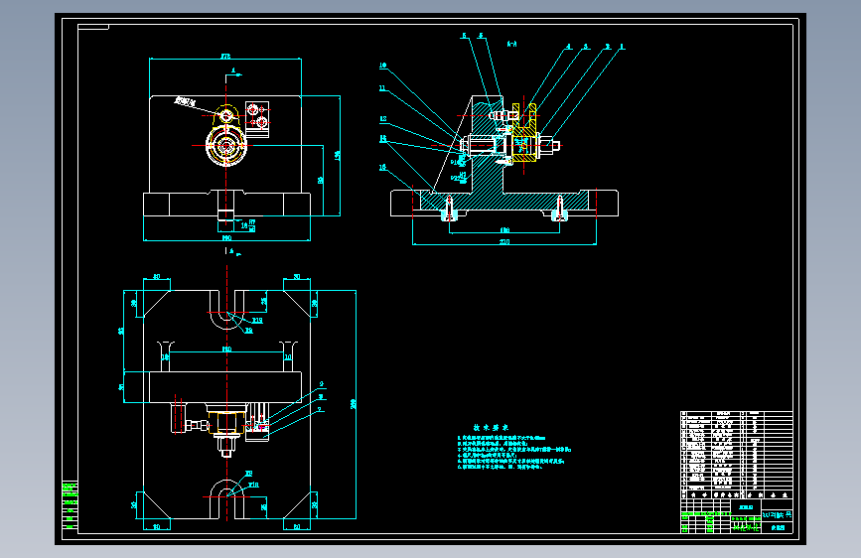The width and height of the screenshot is (861, 558).
Task: Select the upper U-shaped slot in plan view
Action: click(x=226, y=310)
